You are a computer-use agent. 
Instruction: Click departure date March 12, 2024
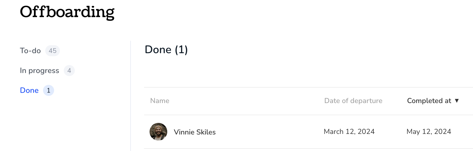[349, 132]
